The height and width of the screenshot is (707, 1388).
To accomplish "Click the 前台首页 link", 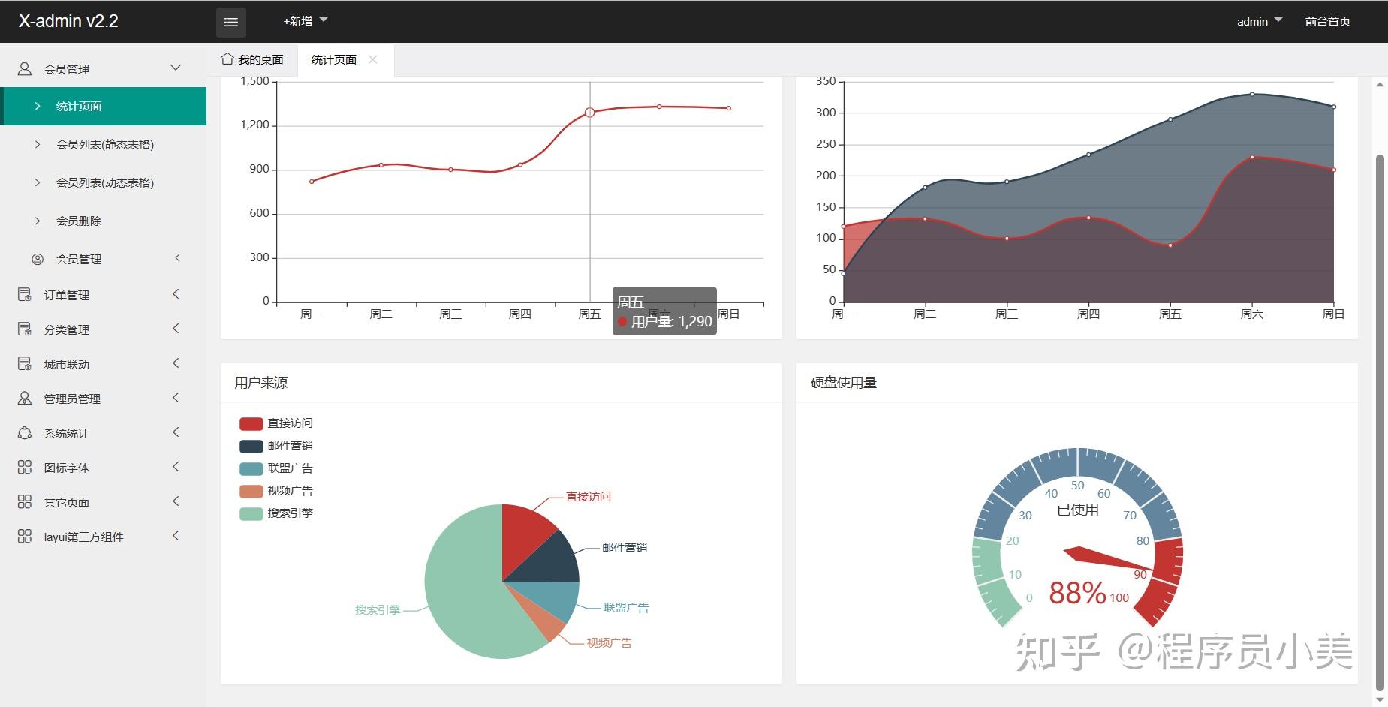I will click(x=1327, y=21).
